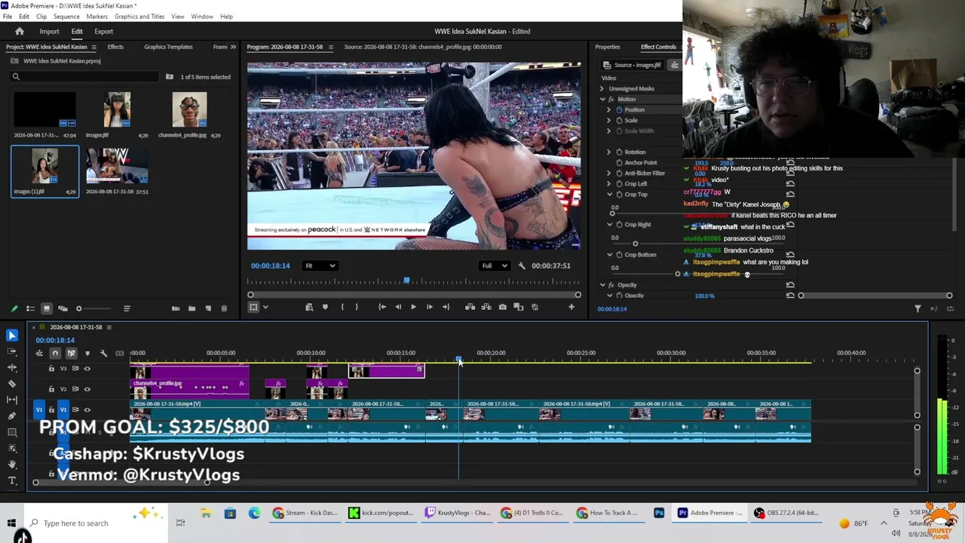Open the Full playback resolution dropdown
Viewport: 965px width, 543px height.
(495, 265)
